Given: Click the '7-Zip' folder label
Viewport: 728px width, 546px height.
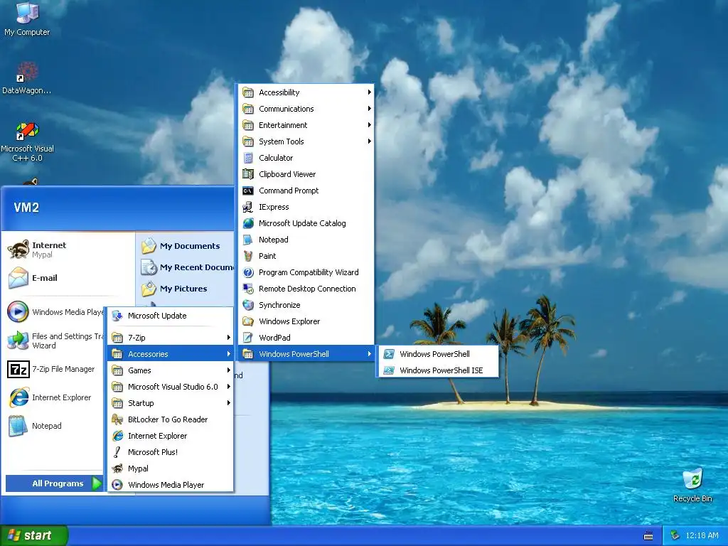Looking at the screenshot, I should pyautogui.click(x=136, y=338).
